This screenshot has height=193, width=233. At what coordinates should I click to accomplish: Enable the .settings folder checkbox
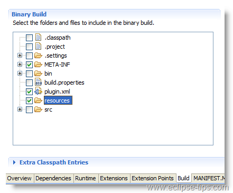pyautogui.click(x=29, y=56)
